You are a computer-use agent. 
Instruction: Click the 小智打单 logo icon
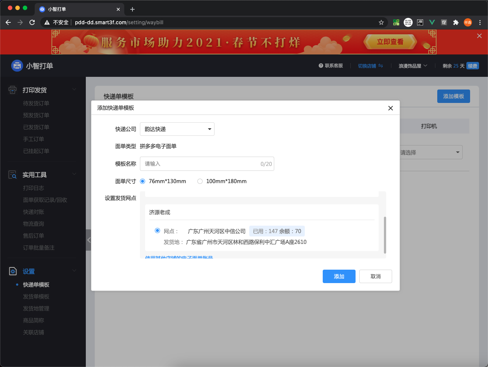pyautogui.click(x=17, y=66)
